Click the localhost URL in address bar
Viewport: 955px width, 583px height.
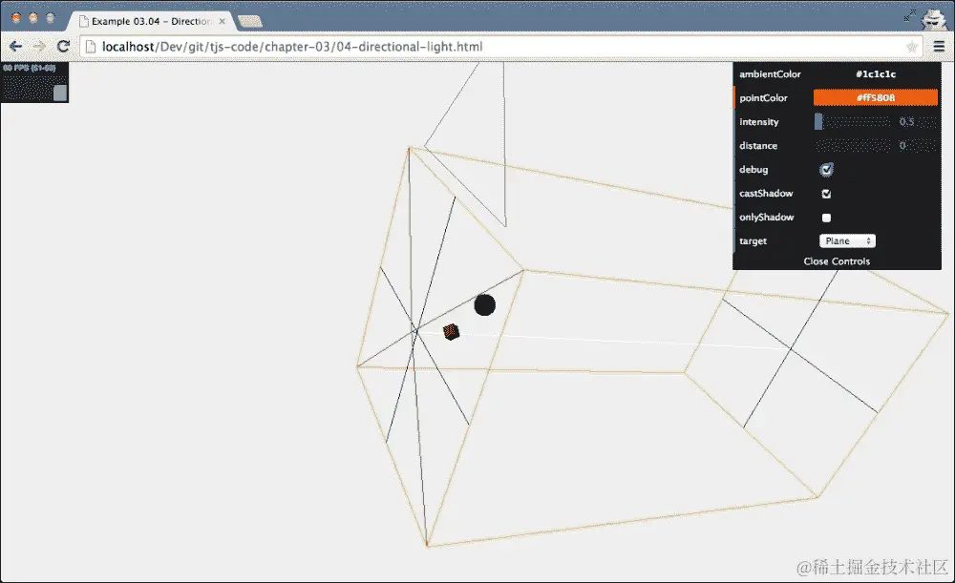291,46
